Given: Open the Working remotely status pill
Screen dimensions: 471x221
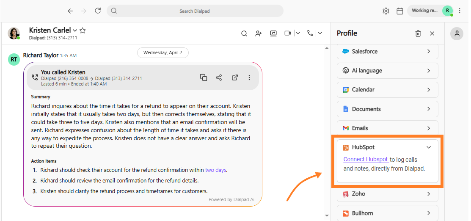Looking at the screenshot, I should [x=430, y=11].
